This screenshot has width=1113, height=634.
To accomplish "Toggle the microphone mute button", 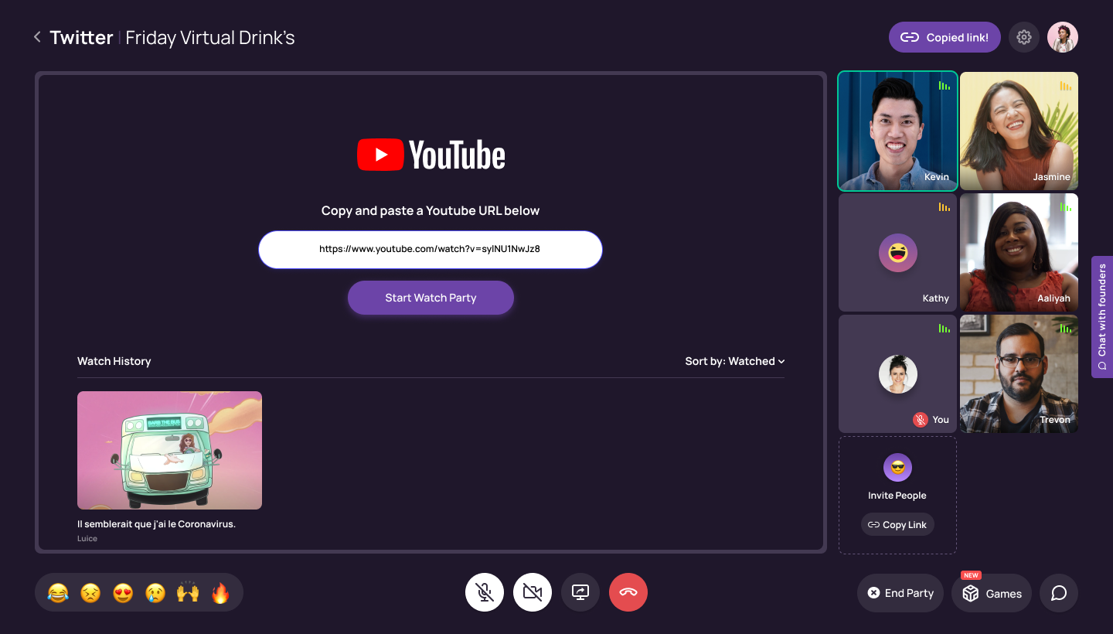I will [485, 593].
